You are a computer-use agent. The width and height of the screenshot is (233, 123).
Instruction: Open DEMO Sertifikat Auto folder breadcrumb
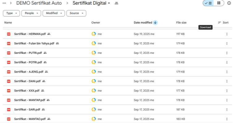tap(39, 3)
